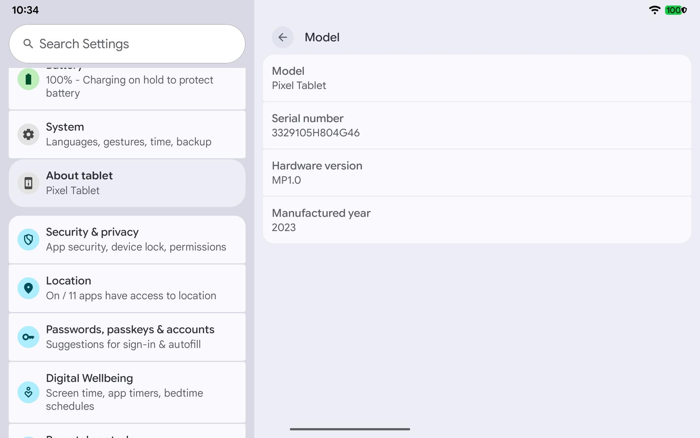The height and width of the screenshot is (438, 700).
Task: Tap the Passwords key icon
Action: tap(28, 337)
